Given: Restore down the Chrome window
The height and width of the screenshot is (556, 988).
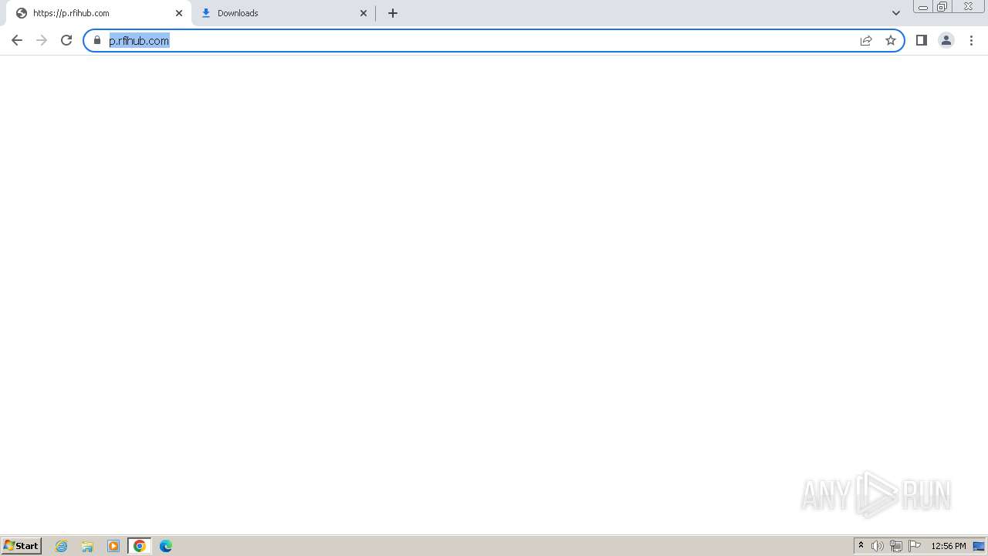Looking at the screenshot, I should tap(942, 7).
